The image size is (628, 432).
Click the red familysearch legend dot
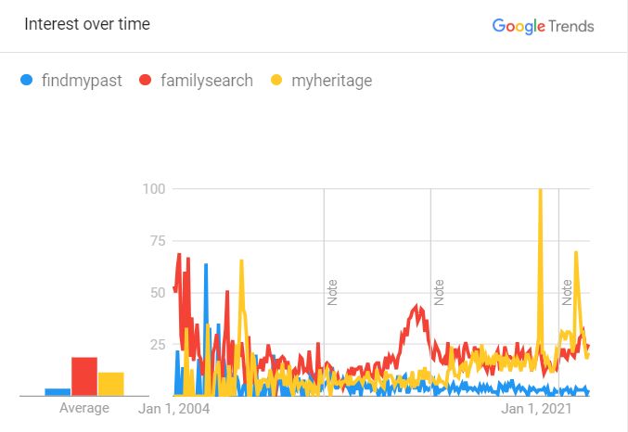[x=145, y=80]
